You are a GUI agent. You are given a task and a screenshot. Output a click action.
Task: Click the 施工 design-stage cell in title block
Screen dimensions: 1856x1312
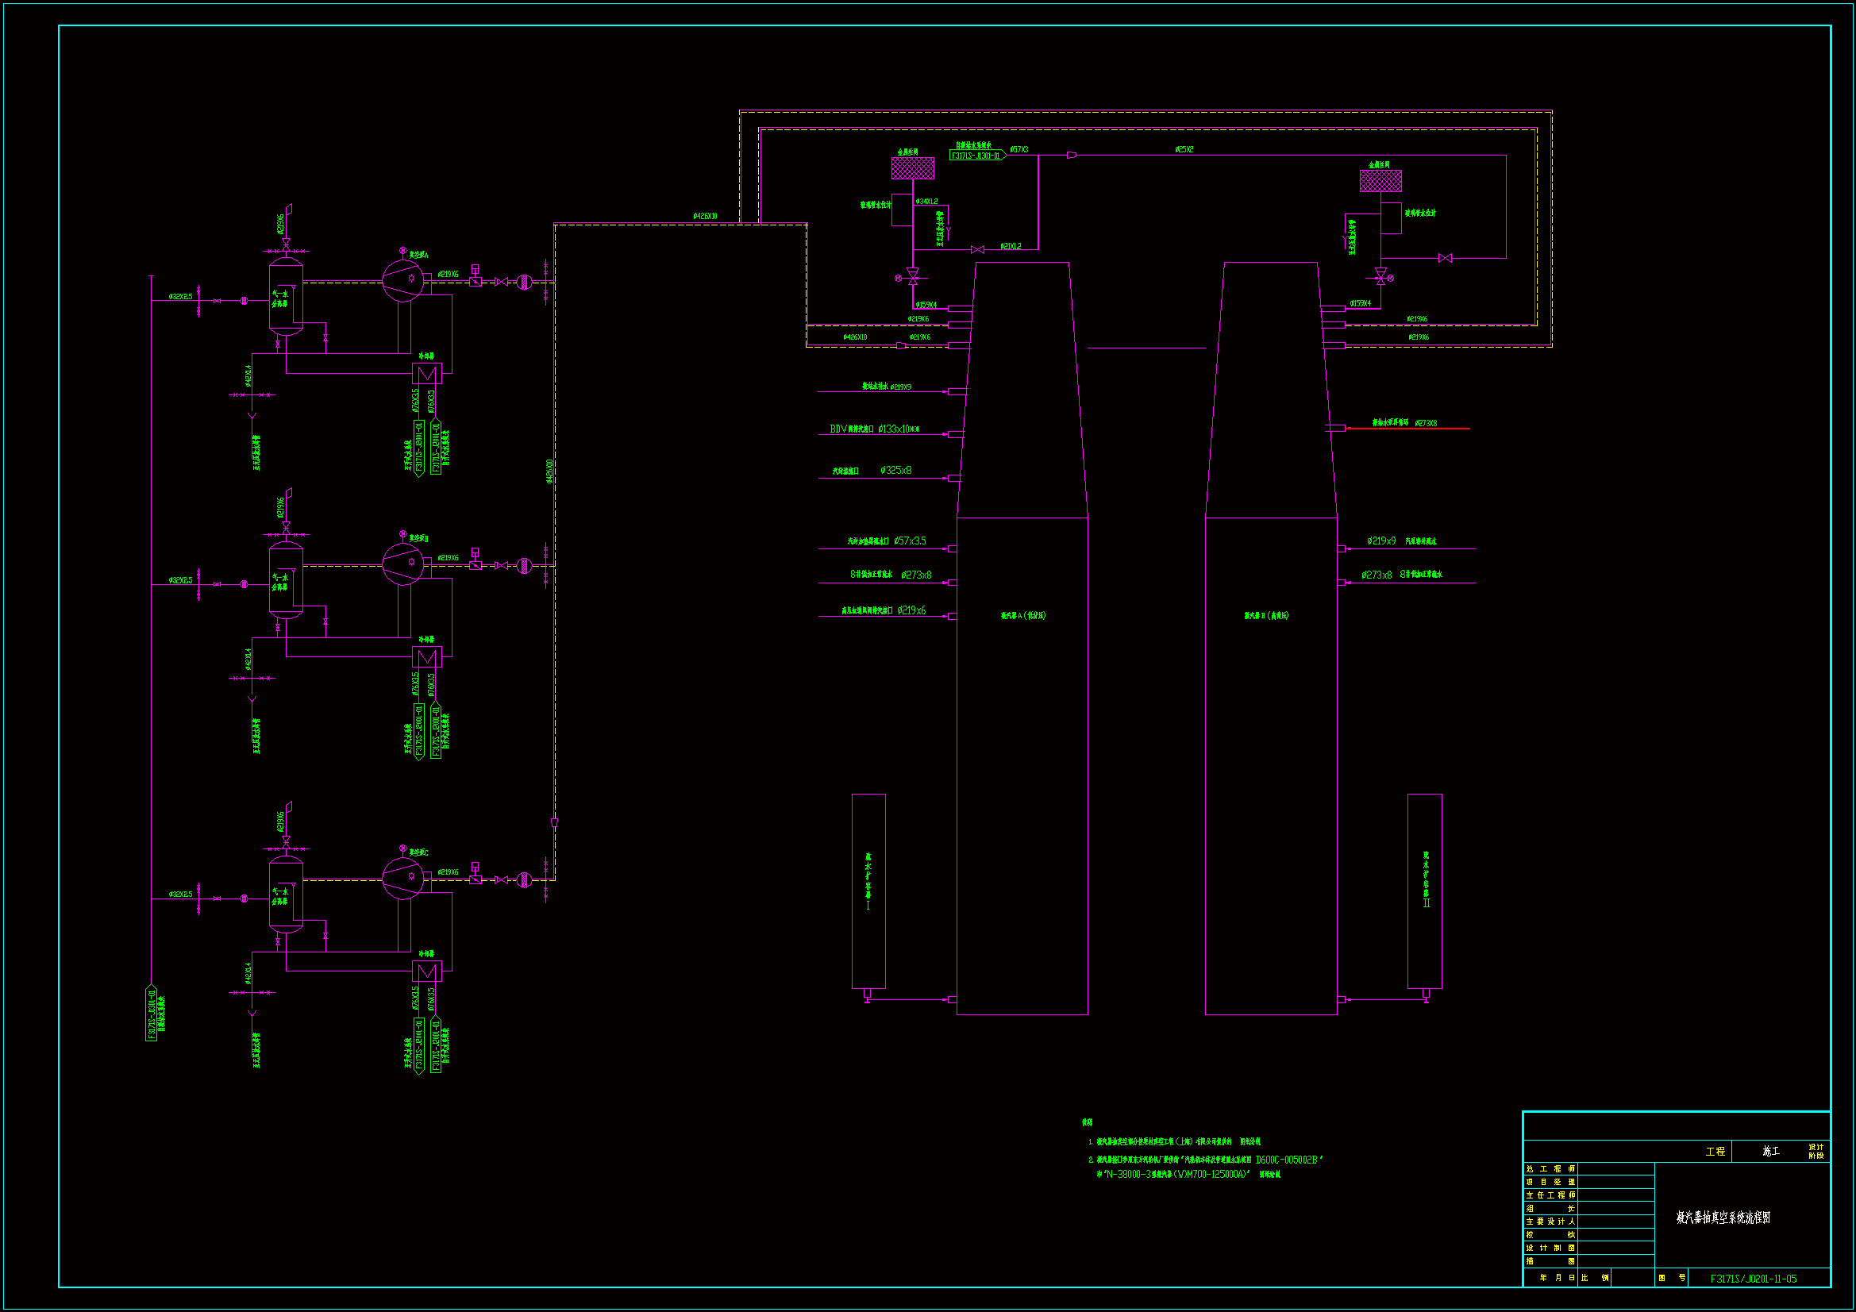click(x=1770, y=1151)
